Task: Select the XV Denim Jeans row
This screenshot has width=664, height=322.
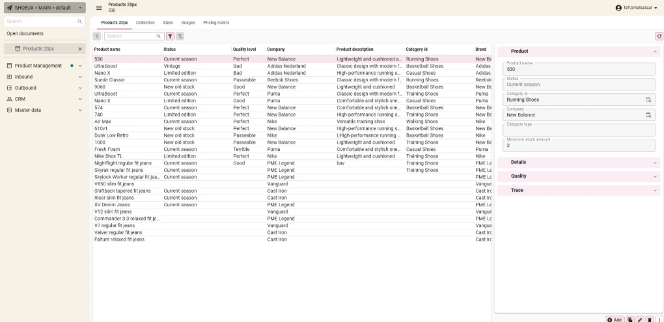Action: [x=292, y=205]
